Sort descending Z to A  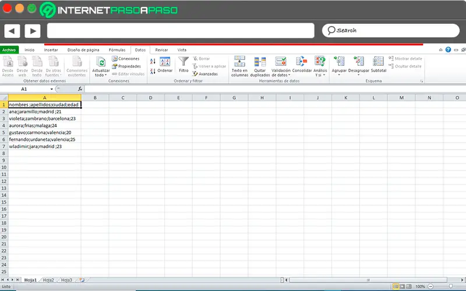153,71
